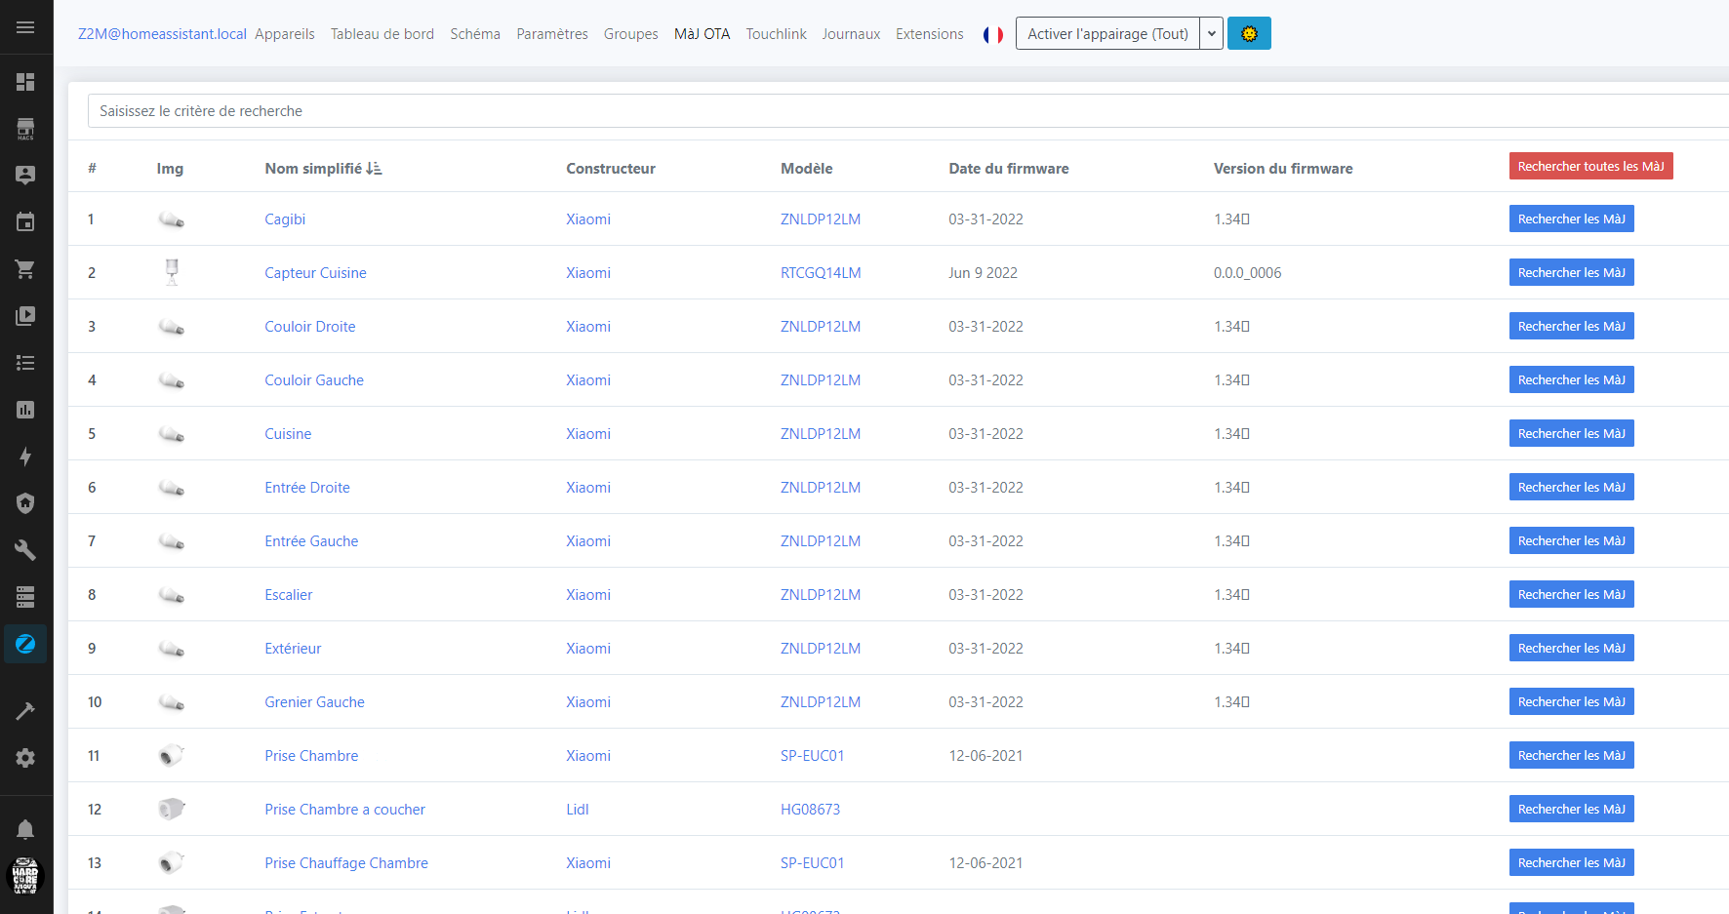Viewport: 1729px width, 914px height.
Task: Open the notifications bell icon
Action: (x=25, y=829)
